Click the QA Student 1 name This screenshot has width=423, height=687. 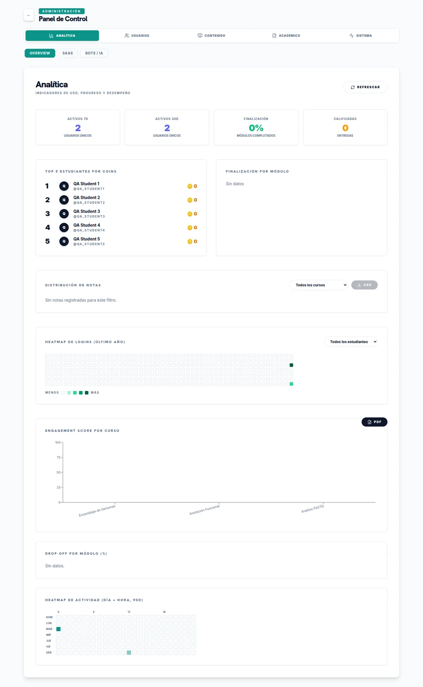[86, 184]
